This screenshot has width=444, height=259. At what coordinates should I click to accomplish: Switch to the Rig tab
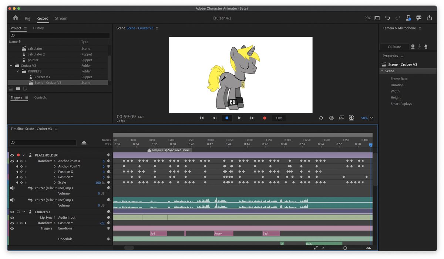point(27,18)
